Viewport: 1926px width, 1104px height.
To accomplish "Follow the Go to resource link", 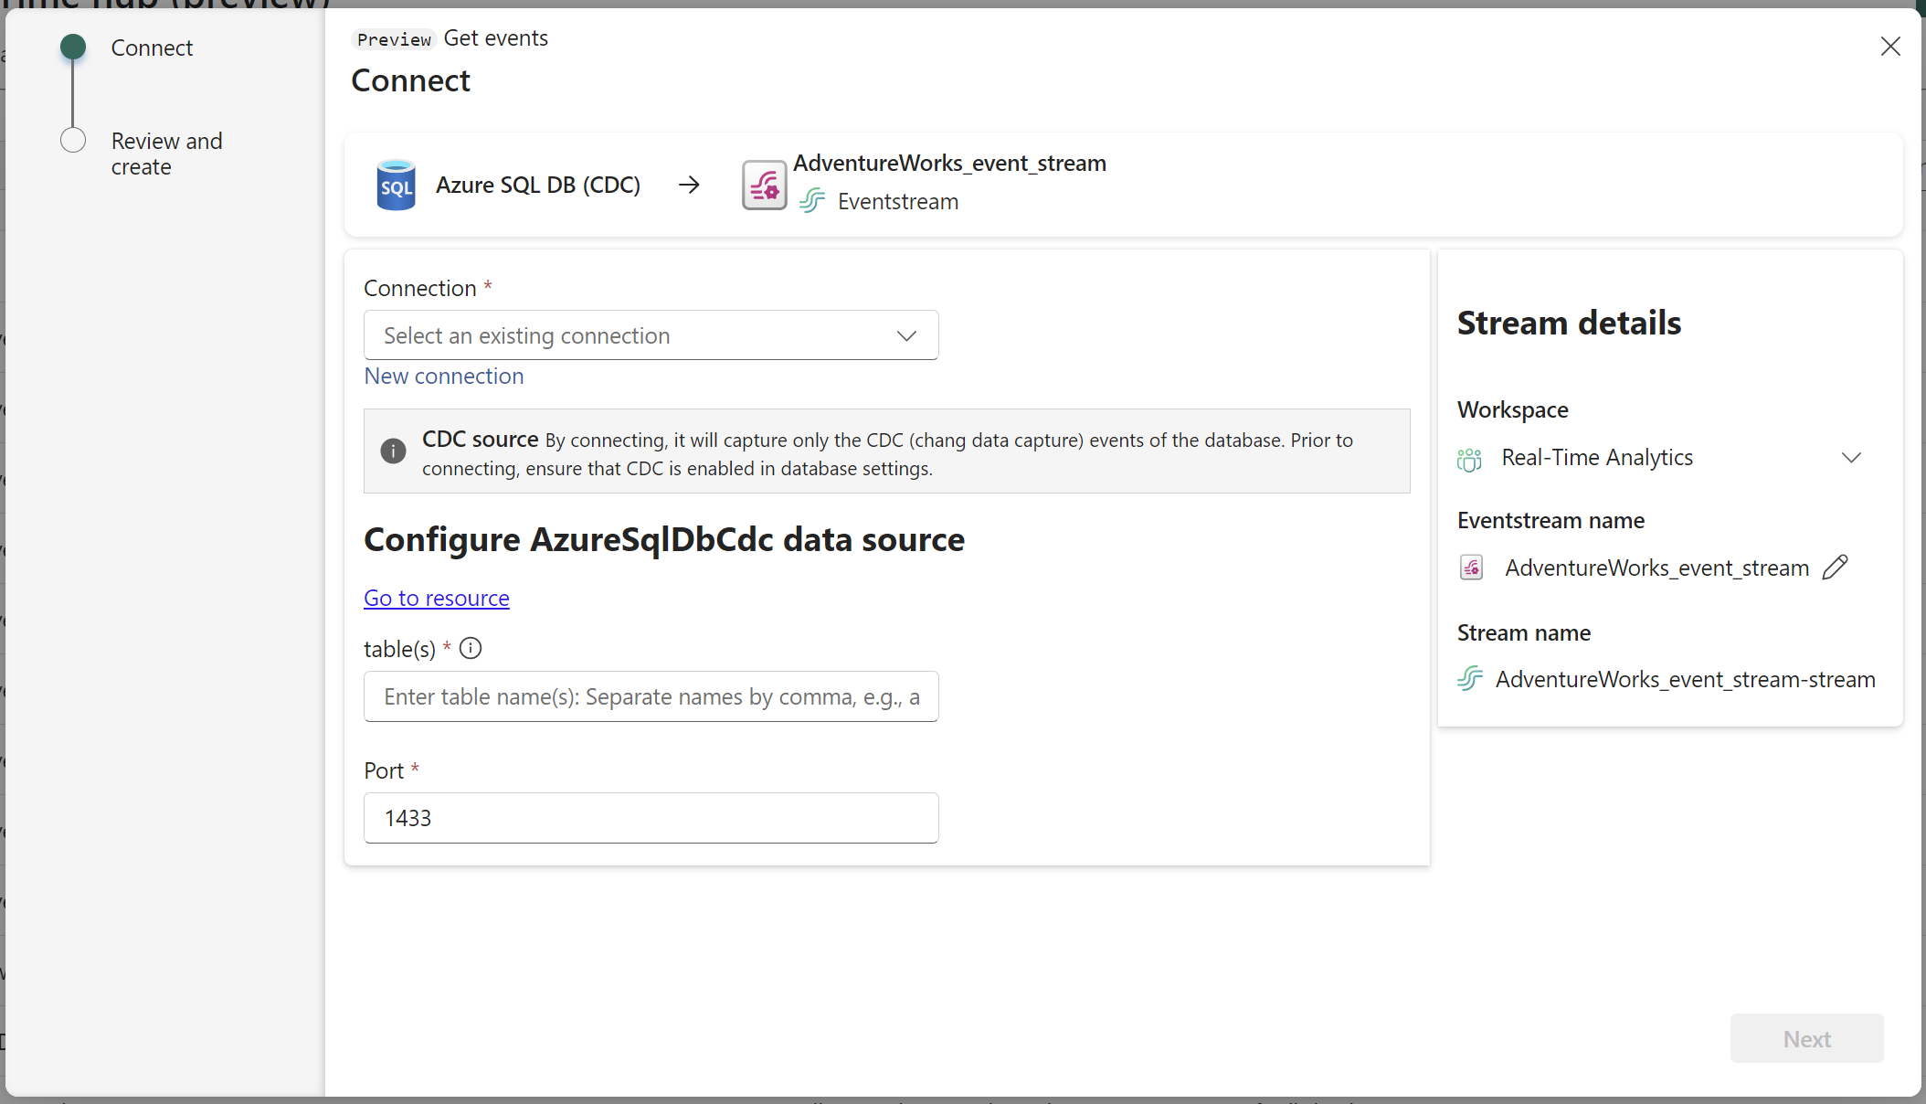I will coord(436,598).
